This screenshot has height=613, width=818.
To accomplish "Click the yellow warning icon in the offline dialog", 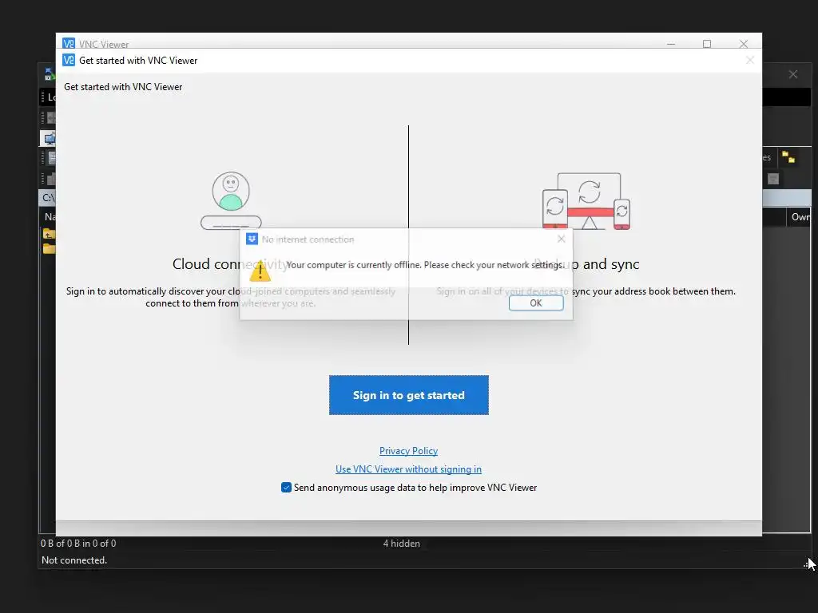I will [260, 271].
